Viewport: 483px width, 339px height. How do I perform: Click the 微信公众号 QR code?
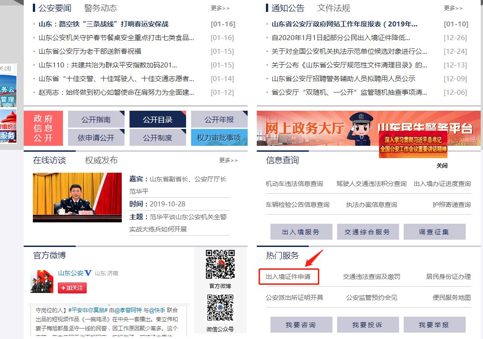coord(220,308)
